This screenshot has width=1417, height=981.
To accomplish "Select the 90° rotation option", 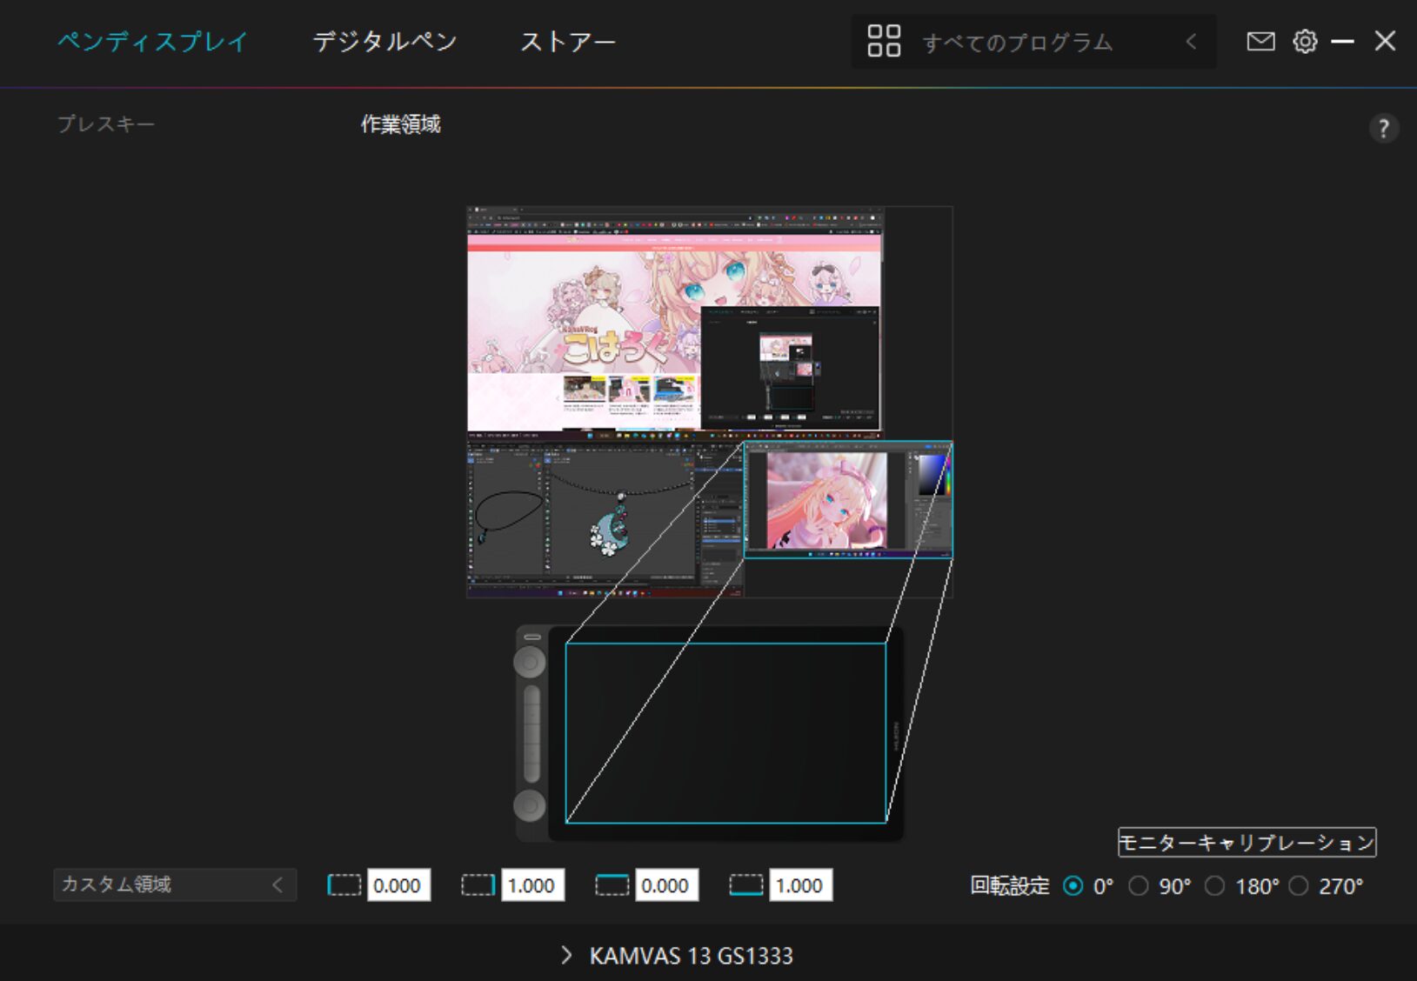I will 1138,886.
